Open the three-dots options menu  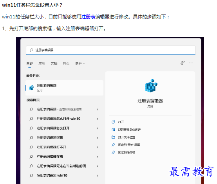click(191, 63)
